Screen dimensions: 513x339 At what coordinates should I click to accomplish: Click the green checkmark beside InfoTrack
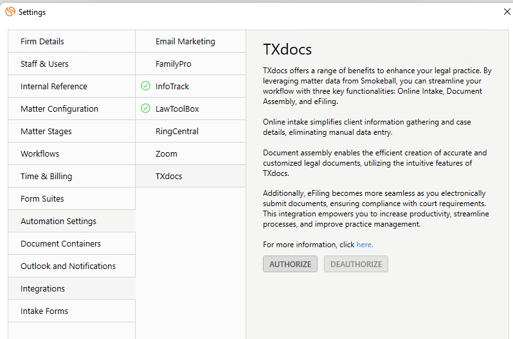(x=145, y=86)
